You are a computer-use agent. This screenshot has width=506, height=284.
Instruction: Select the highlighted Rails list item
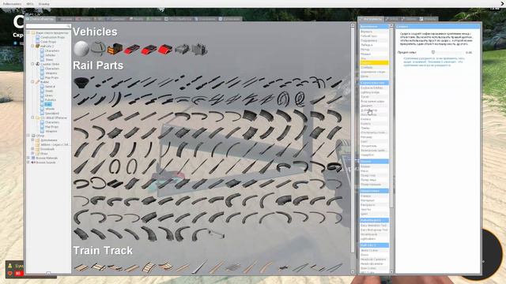tap(47, 104)
